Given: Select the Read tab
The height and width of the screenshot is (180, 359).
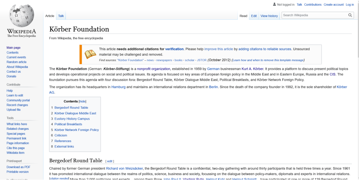Looking at the screenshot, I should pos(243,16).
